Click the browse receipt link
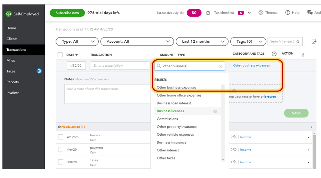This screenshot has width=321, height=178. 270,97
